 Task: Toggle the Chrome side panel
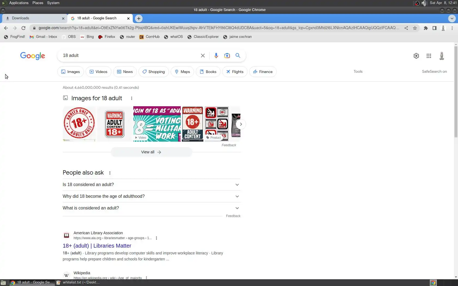(435, 28)
